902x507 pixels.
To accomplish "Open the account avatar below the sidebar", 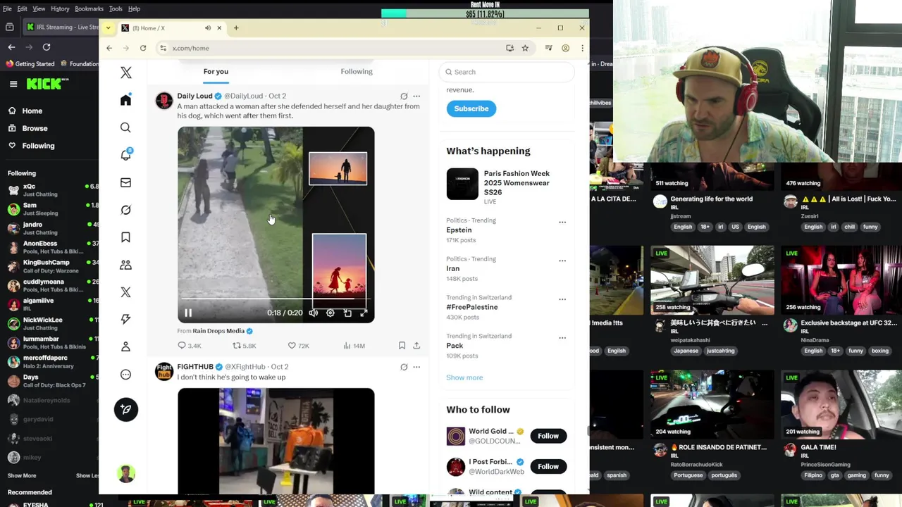I will coord(126,474).
